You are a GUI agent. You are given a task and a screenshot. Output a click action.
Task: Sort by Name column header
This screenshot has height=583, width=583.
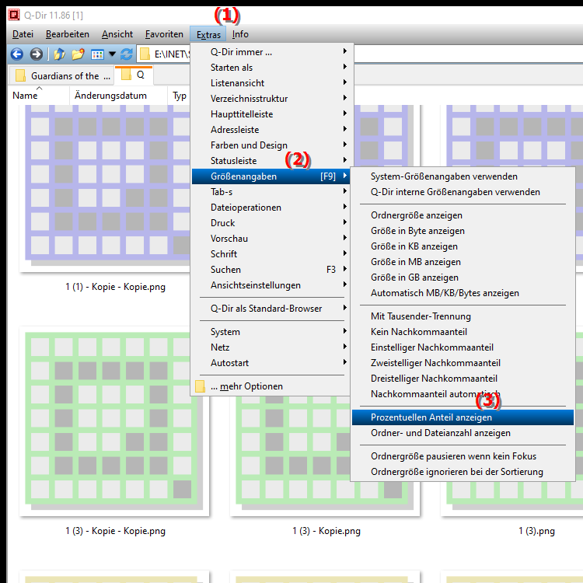click(x=38, y=96)
